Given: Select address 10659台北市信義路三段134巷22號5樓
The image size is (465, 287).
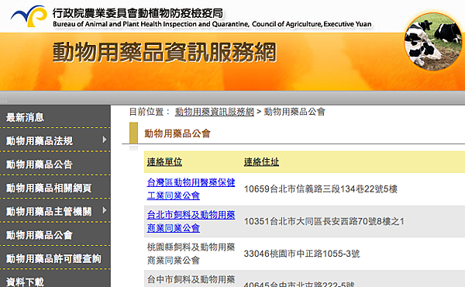Looking at the screenshot, I should 321,188.
